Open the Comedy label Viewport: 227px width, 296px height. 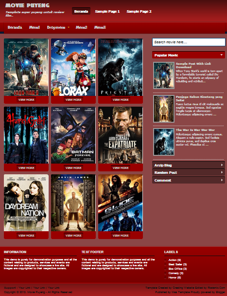175,273
